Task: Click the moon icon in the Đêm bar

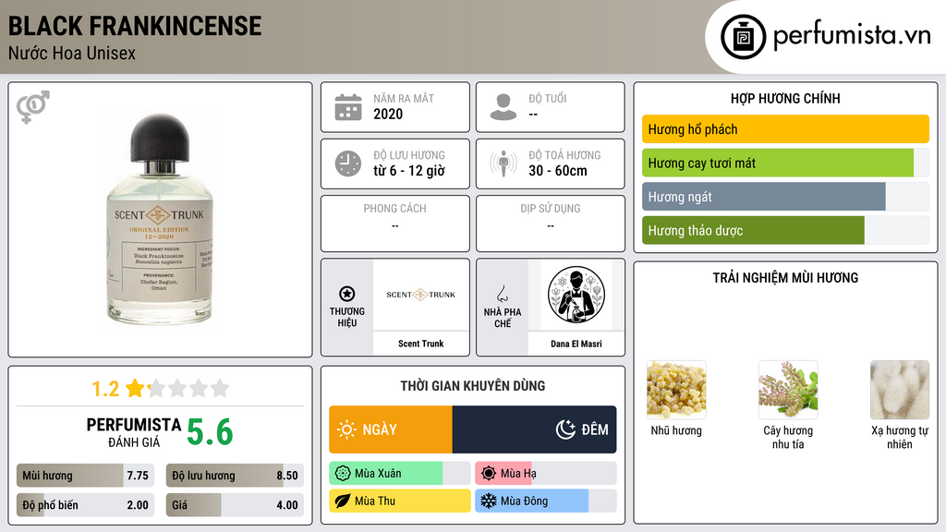Action: click(565, 429)
